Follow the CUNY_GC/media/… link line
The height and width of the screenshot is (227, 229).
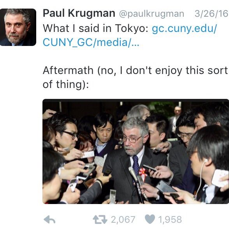click(91, 42)
